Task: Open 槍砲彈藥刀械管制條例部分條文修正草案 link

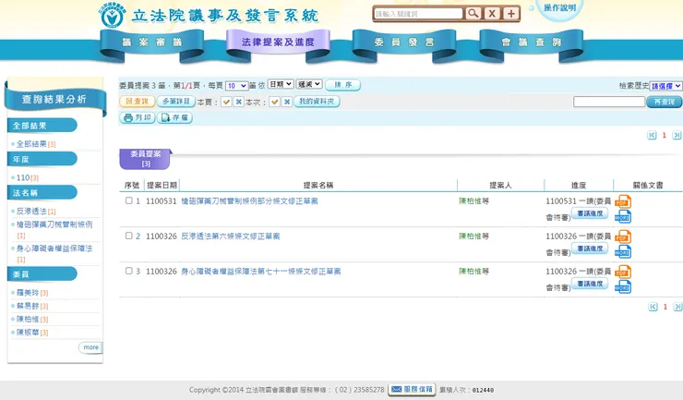Action: (x=249, y=201)
